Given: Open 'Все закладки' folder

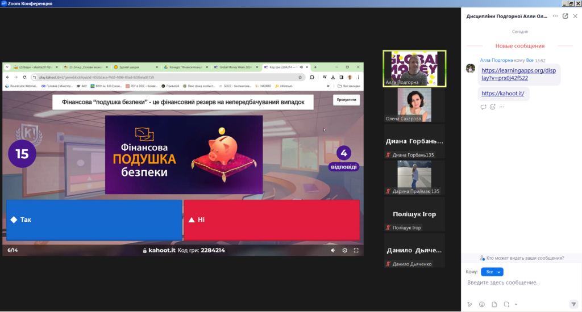Looking at the screenshot, I should coord(349,86).
